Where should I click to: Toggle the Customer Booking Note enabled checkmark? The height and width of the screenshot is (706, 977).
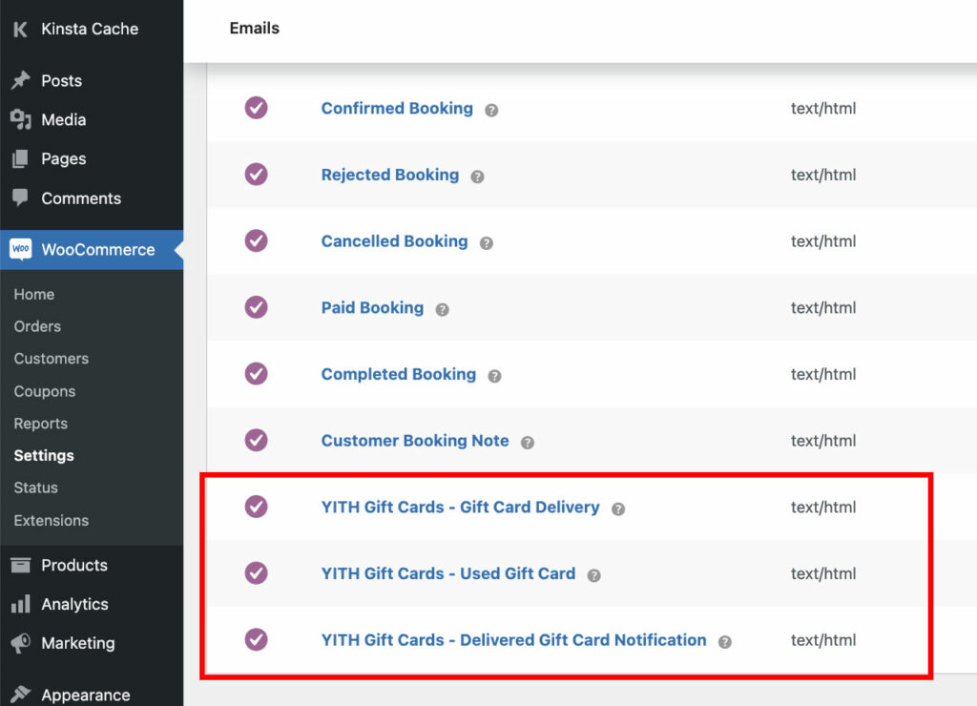click(x=256, y=440)
